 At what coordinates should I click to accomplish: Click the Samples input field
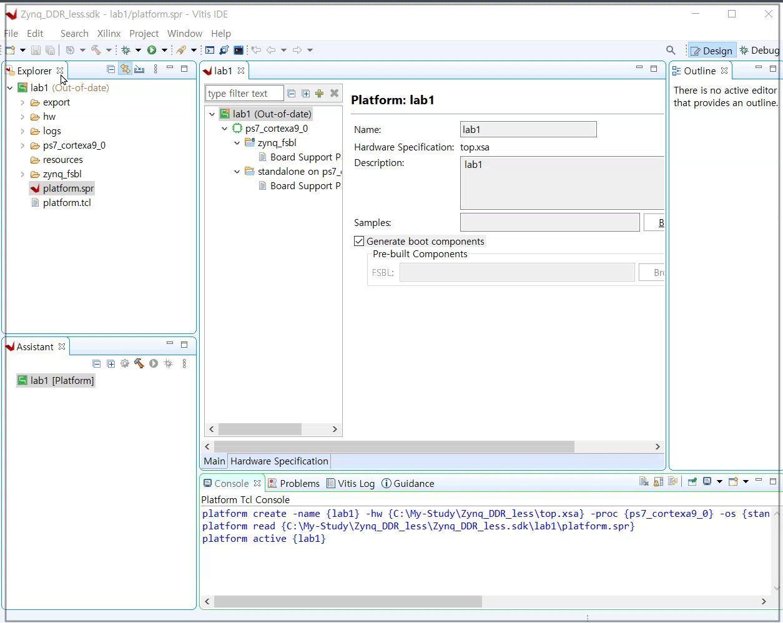pyautogui.click(x=549, y=222)
